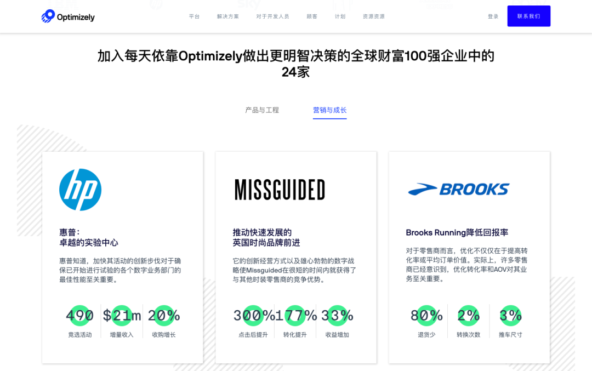Open the 资源资源 navigation menu
The width and height of the screenshot is (592, 371).
pos(373,16)
